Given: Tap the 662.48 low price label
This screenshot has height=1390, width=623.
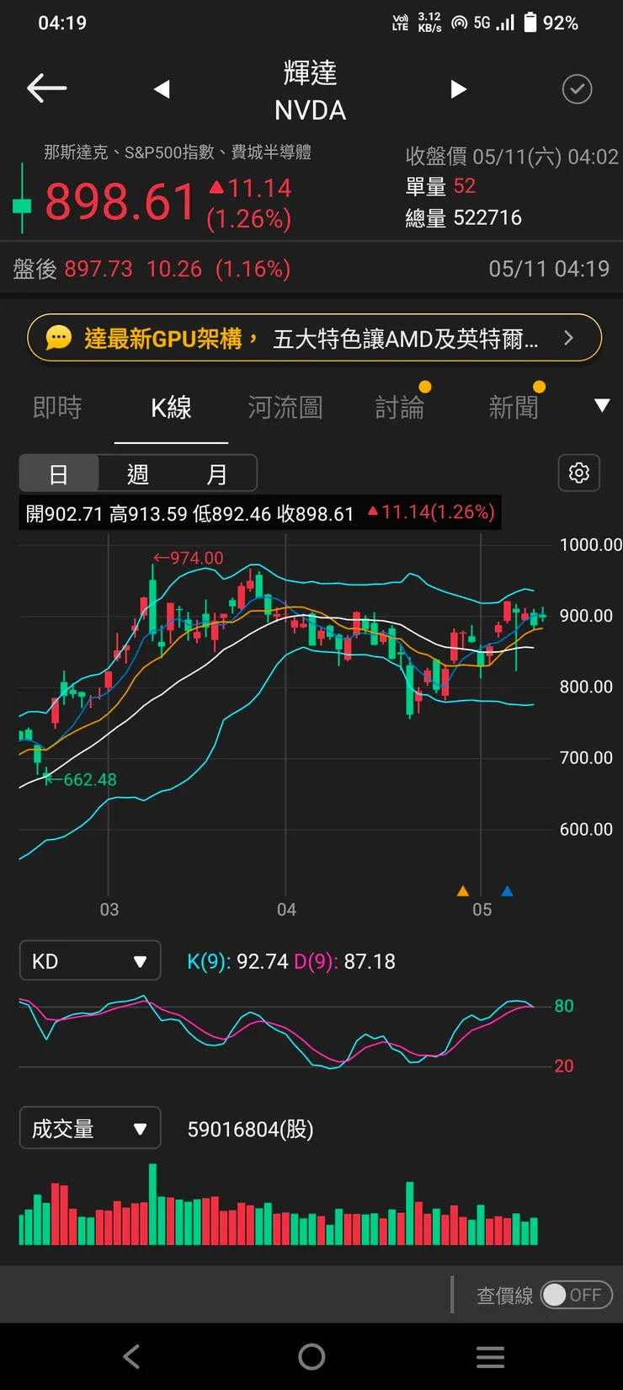Looking at the screenshot, I should click(x=82, y=780).
